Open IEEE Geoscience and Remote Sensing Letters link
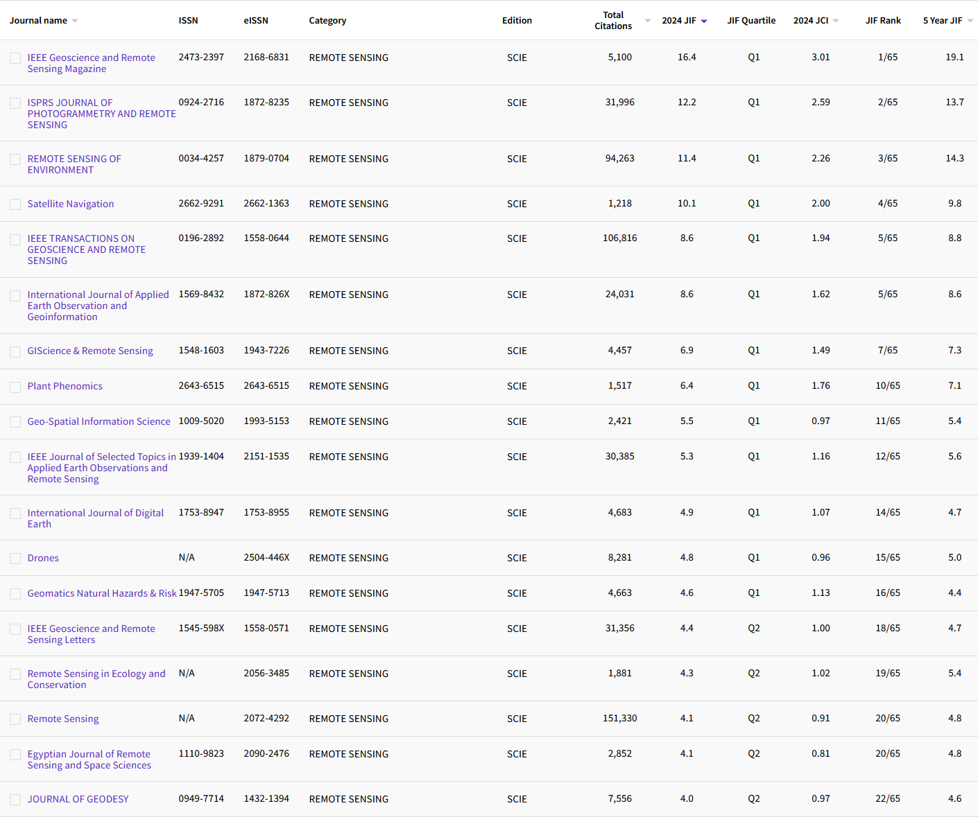The image size is (978, 817). point(92,634)
